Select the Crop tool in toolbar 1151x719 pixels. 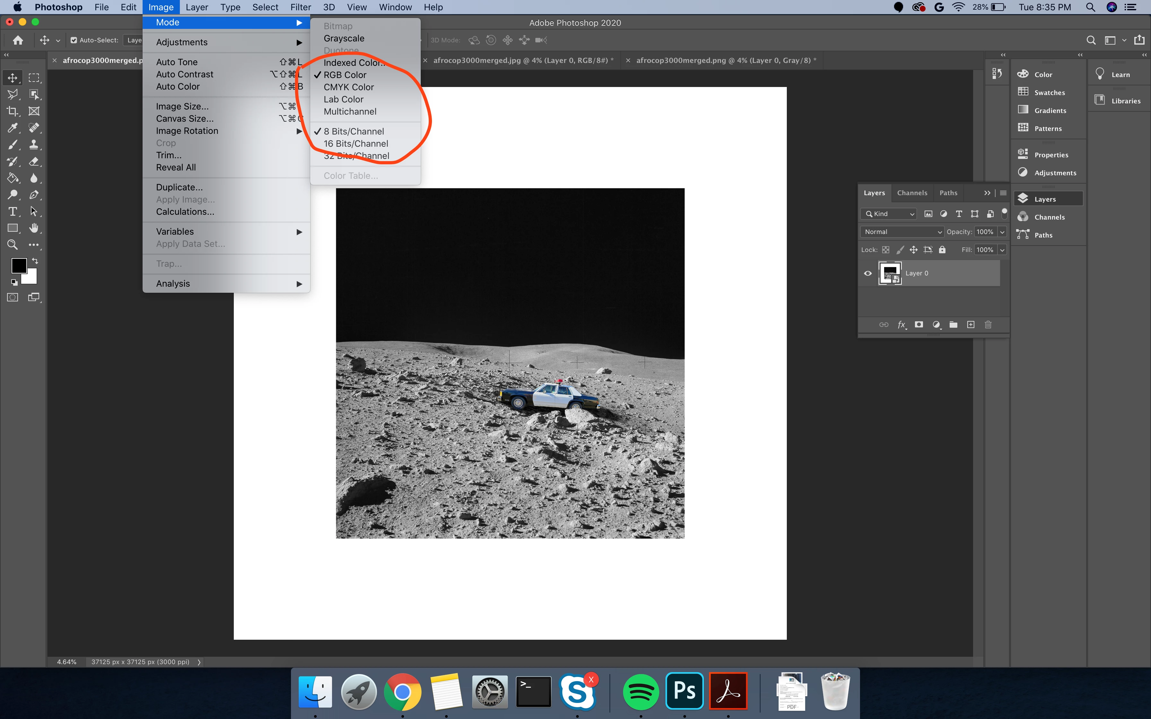pos(13,111)
